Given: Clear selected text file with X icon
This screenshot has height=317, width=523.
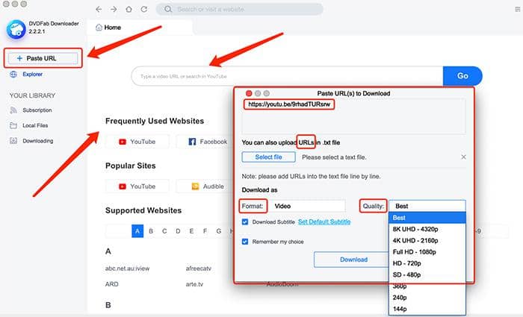Looking at the screenshot, I should 463,157.
